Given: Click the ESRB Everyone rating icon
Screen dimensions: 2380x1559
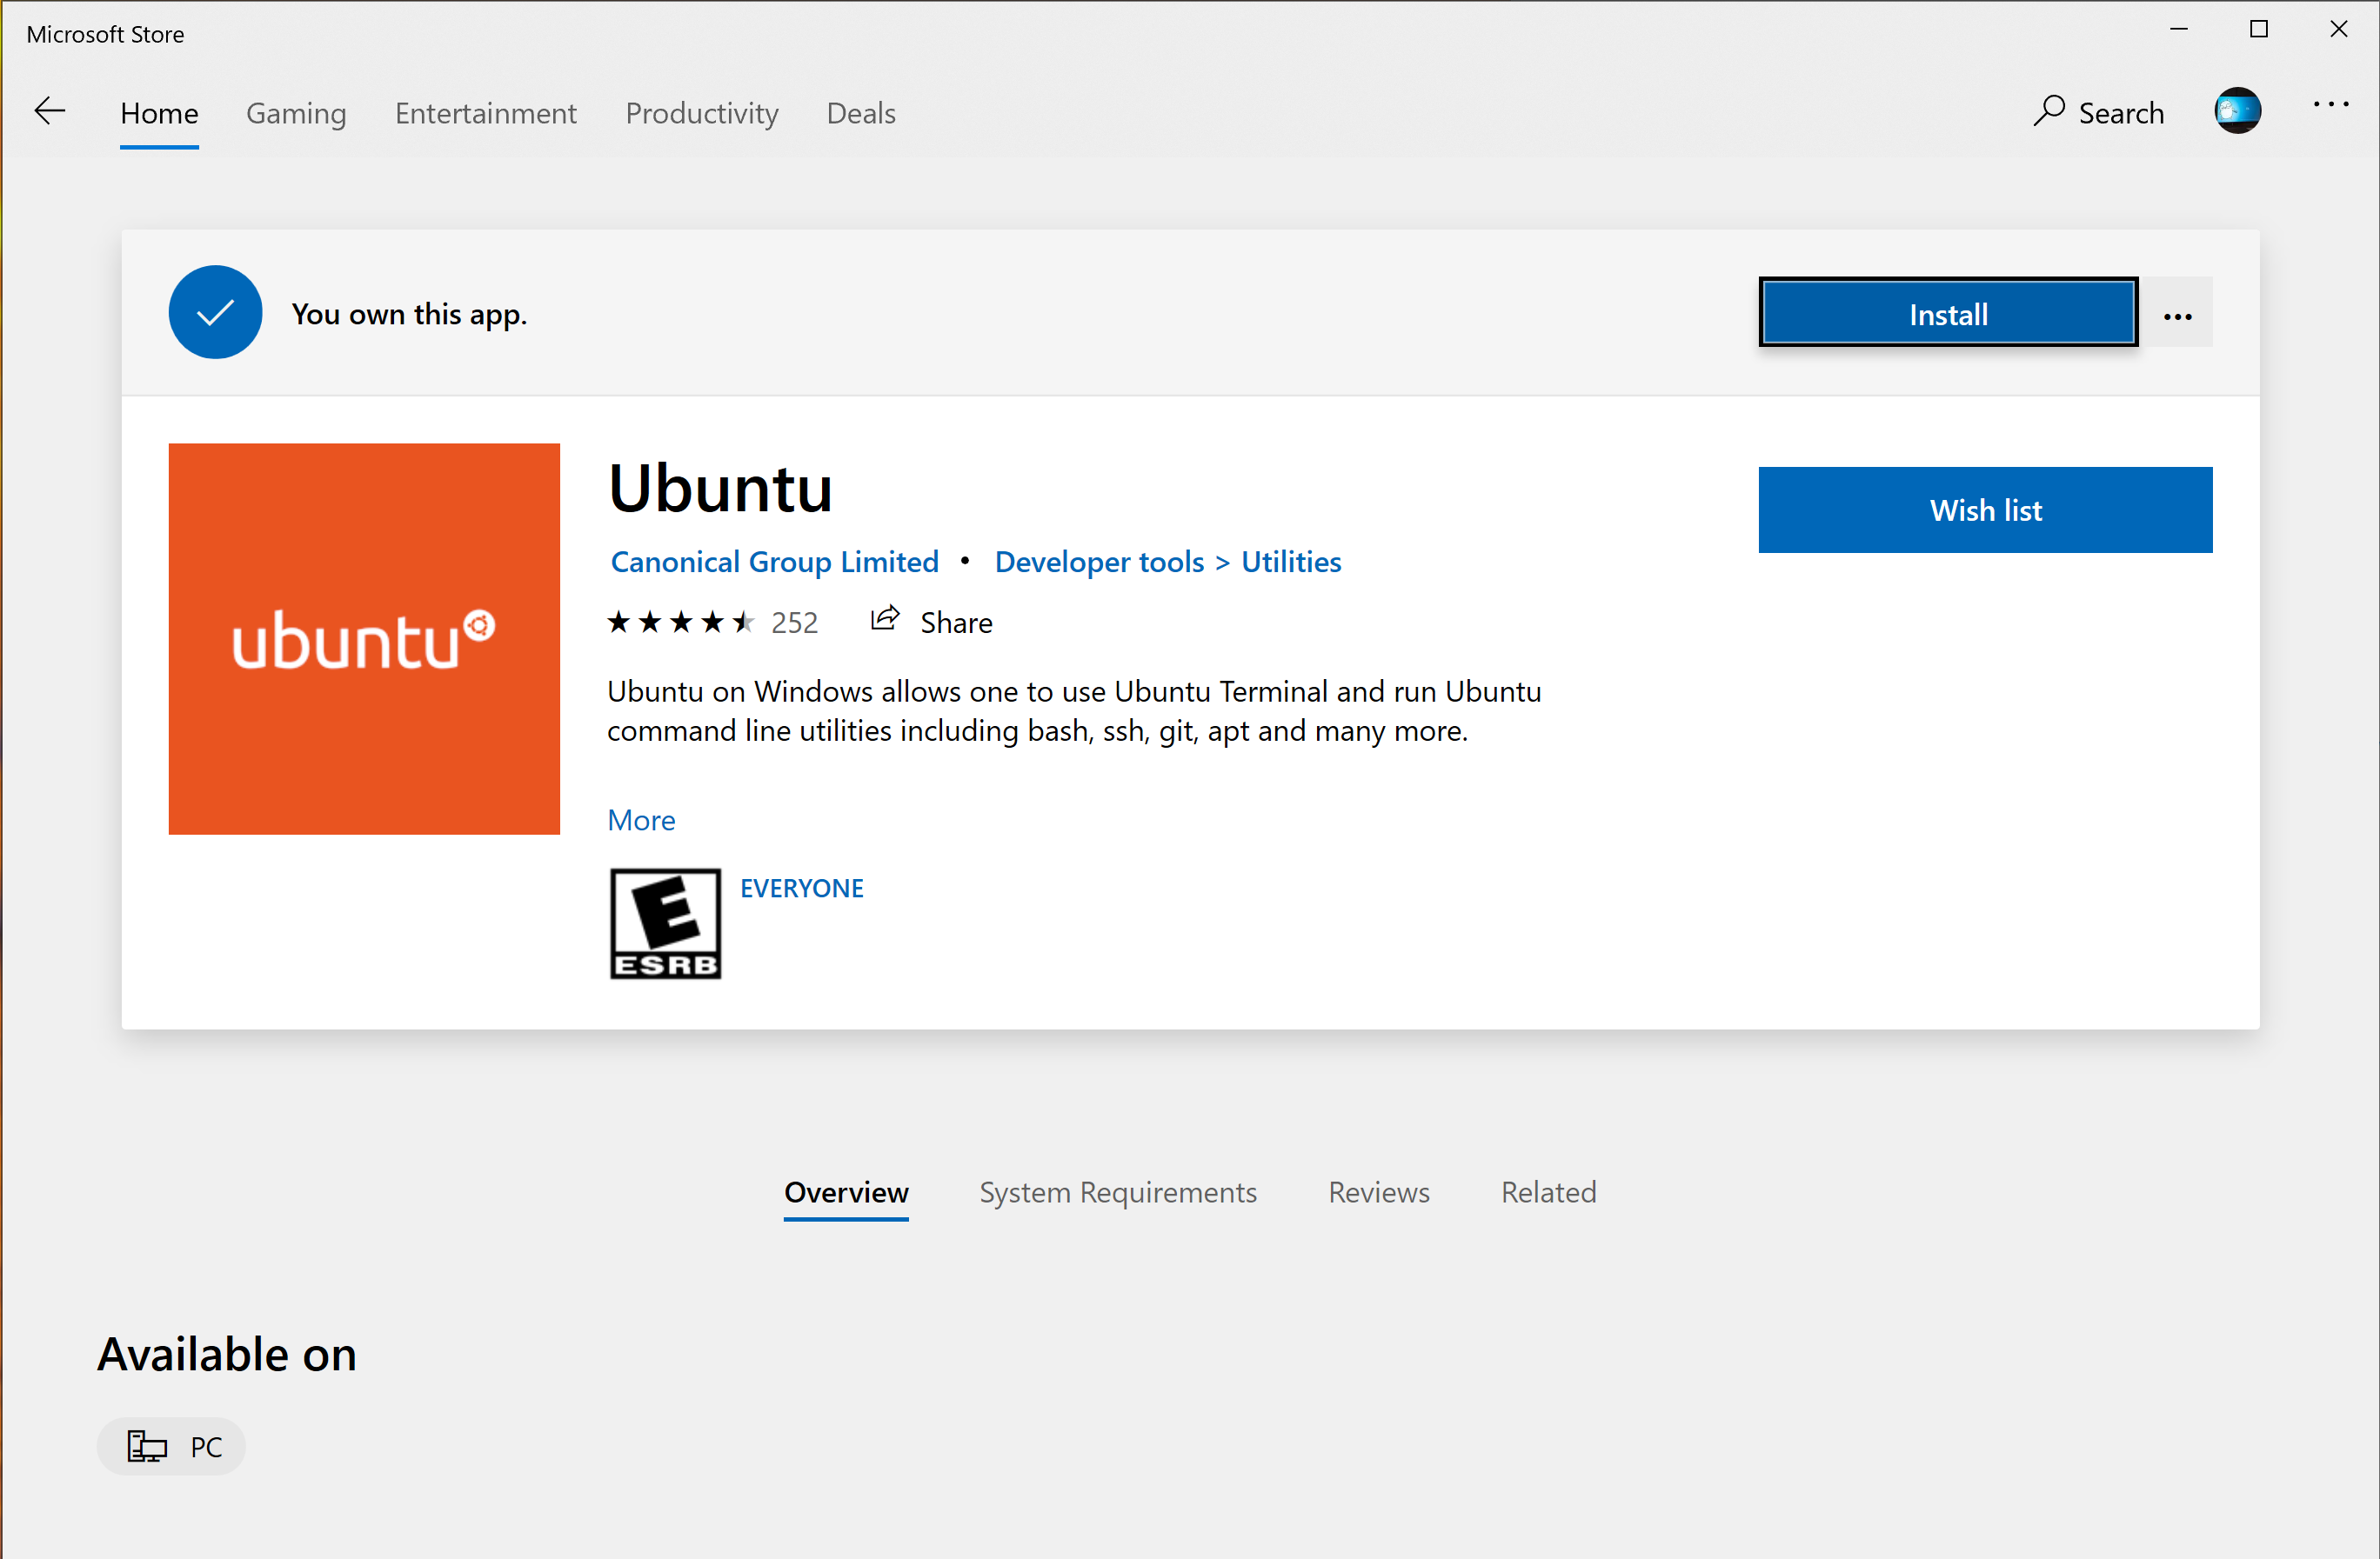Looking at the screenshot, I should click(664, 923).
